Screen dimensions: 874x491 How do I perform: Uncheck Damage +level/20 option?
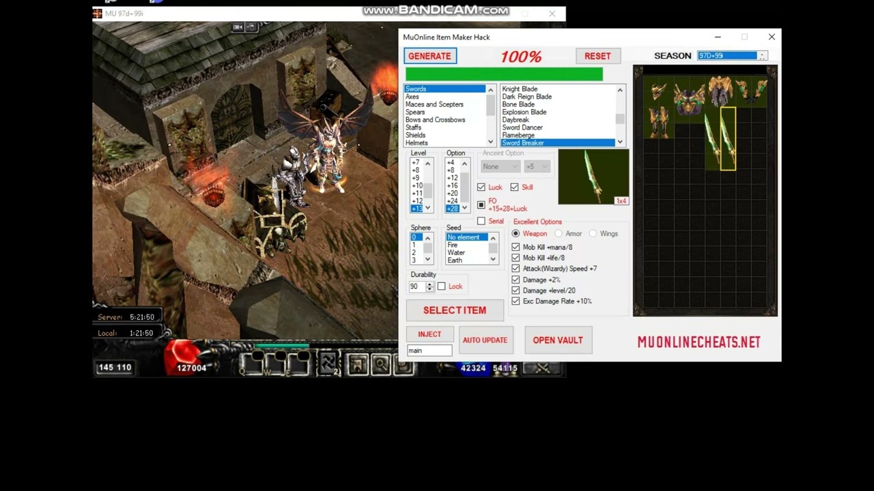[516, 291]
